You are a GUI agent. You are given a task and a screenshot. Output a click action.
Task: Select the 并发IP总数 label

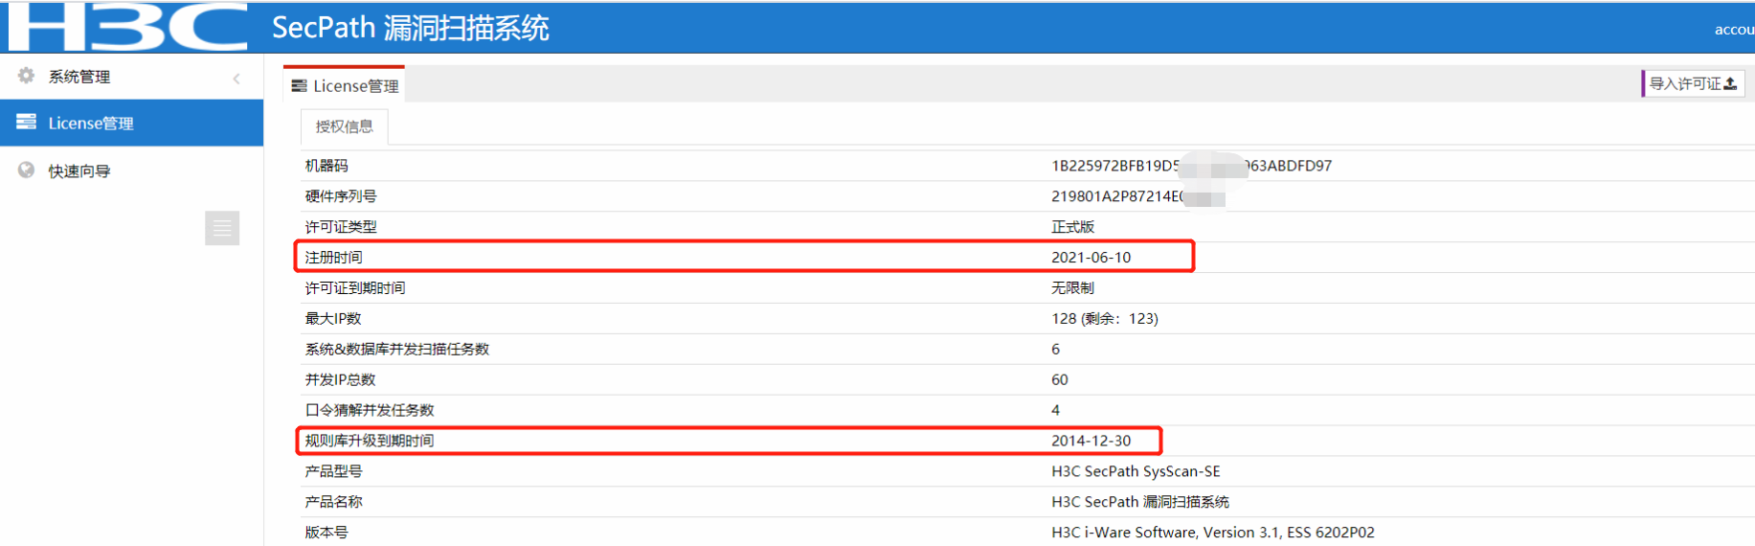point(340,380)
